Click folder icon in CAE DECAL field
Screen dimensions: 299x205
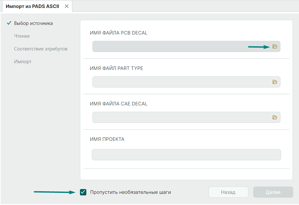point(275,118)
